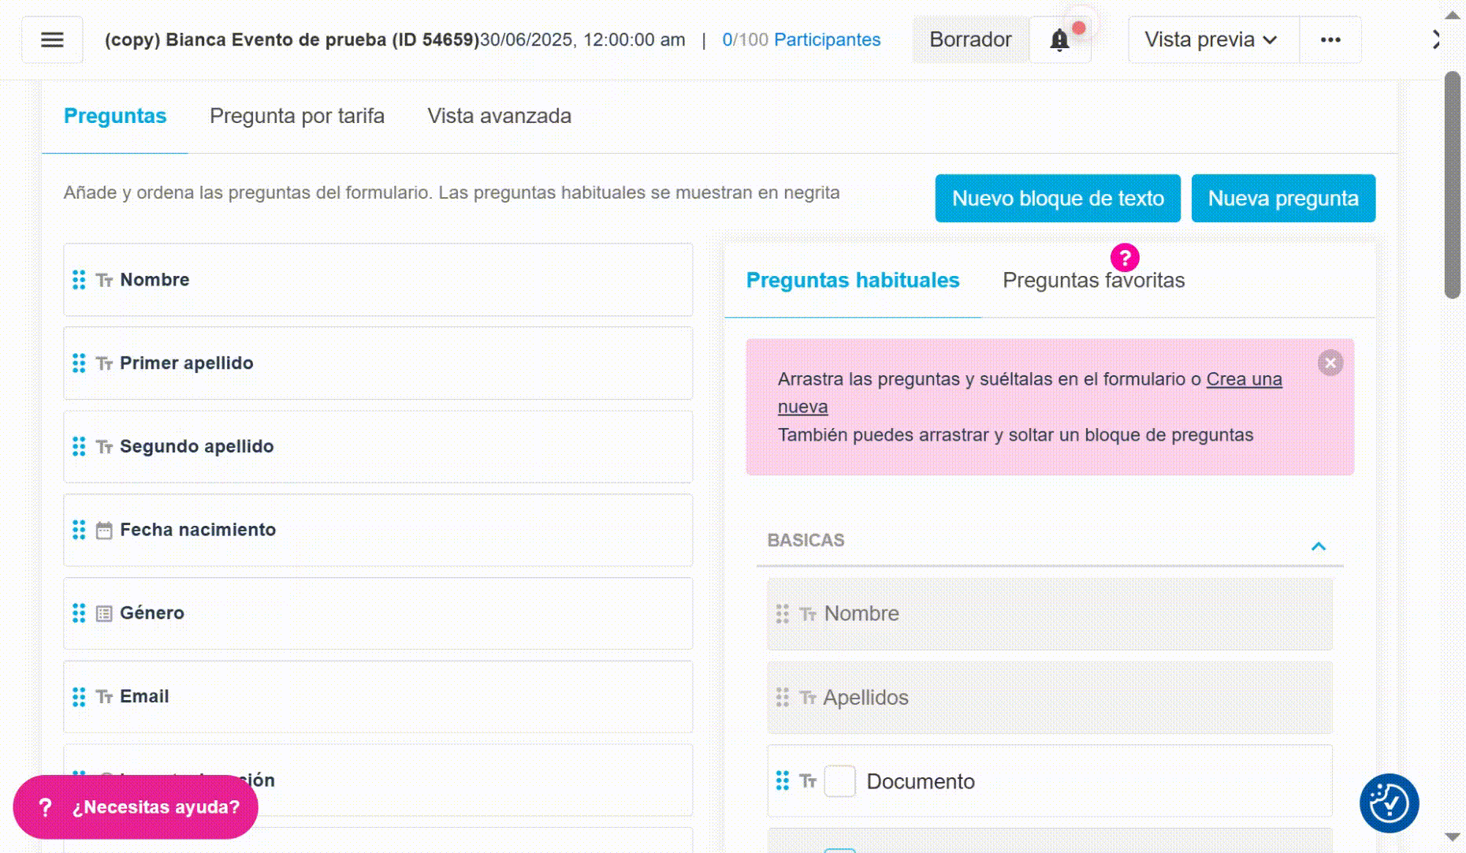Click the text-type icon beside Segundo apellido
Screen dimensions: 1466x853
[104, 447]
